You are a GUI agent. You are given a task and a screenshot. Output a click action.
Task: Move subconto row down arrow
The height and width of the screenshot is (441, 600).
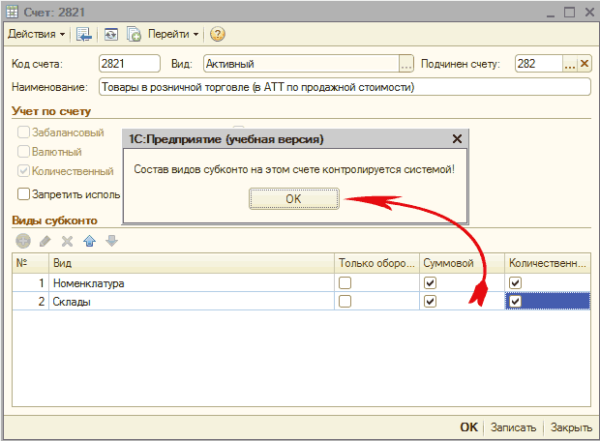[111, 241]
